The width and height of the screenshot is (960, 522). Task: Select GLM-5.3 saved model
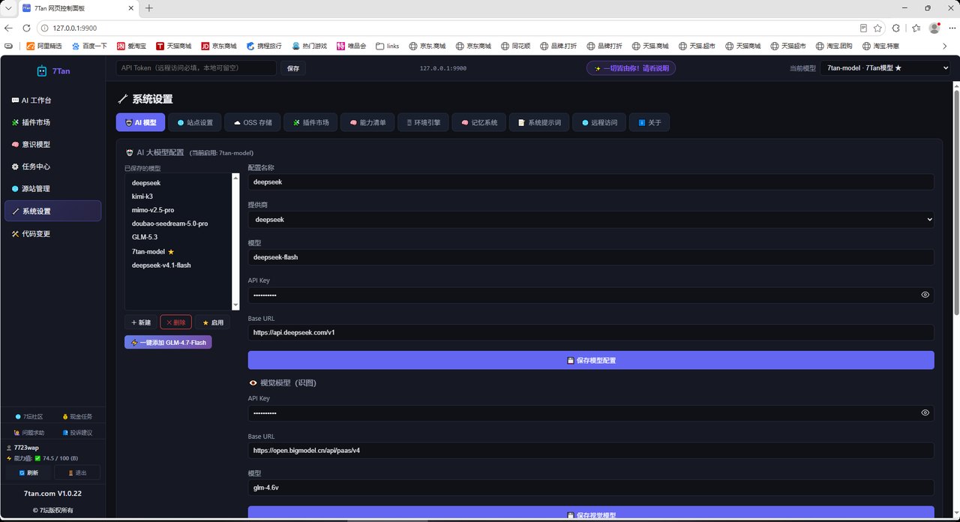click(178, 237)
